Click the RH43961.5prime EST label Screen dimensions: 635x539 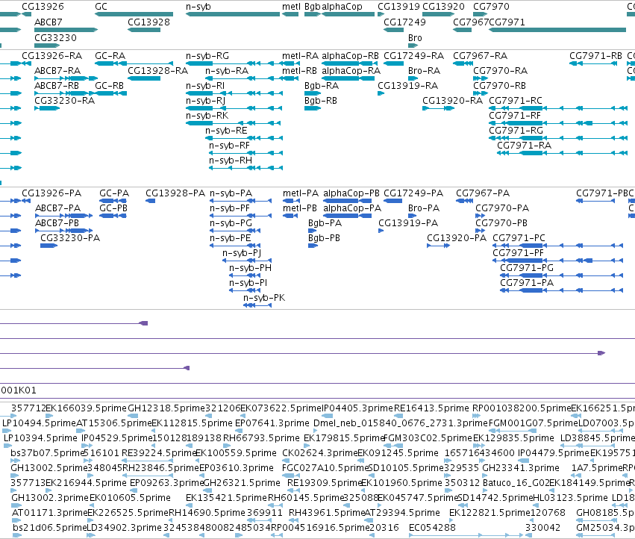[327, 513]
